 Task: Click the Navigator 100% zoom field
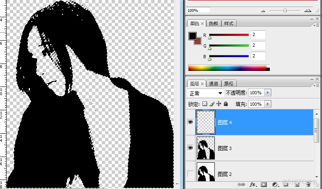pos(198,10)
